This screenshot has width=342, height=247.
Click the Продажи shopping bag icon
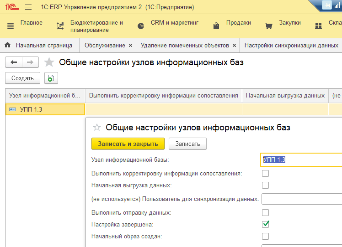point(216,26)
